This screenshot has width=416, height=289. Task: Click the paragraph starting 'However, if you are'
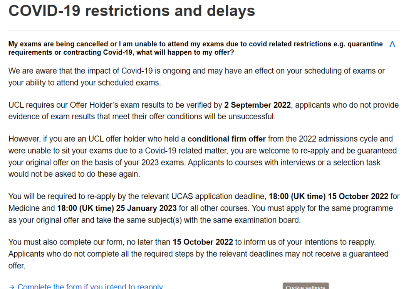coord(203,156)
